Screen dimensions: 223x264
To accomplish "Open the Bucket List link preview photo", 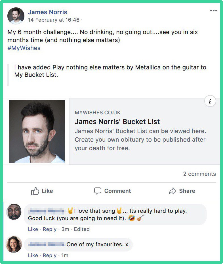I will [x=37, y=131].
